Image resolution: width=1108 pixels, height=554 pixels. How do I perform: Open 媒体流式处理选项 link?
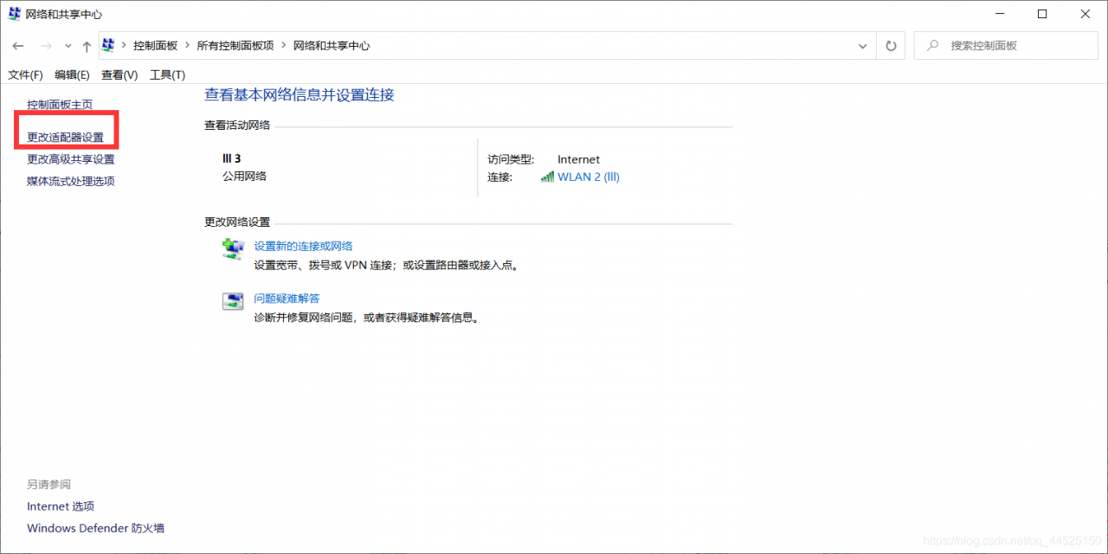coord(71,181)
